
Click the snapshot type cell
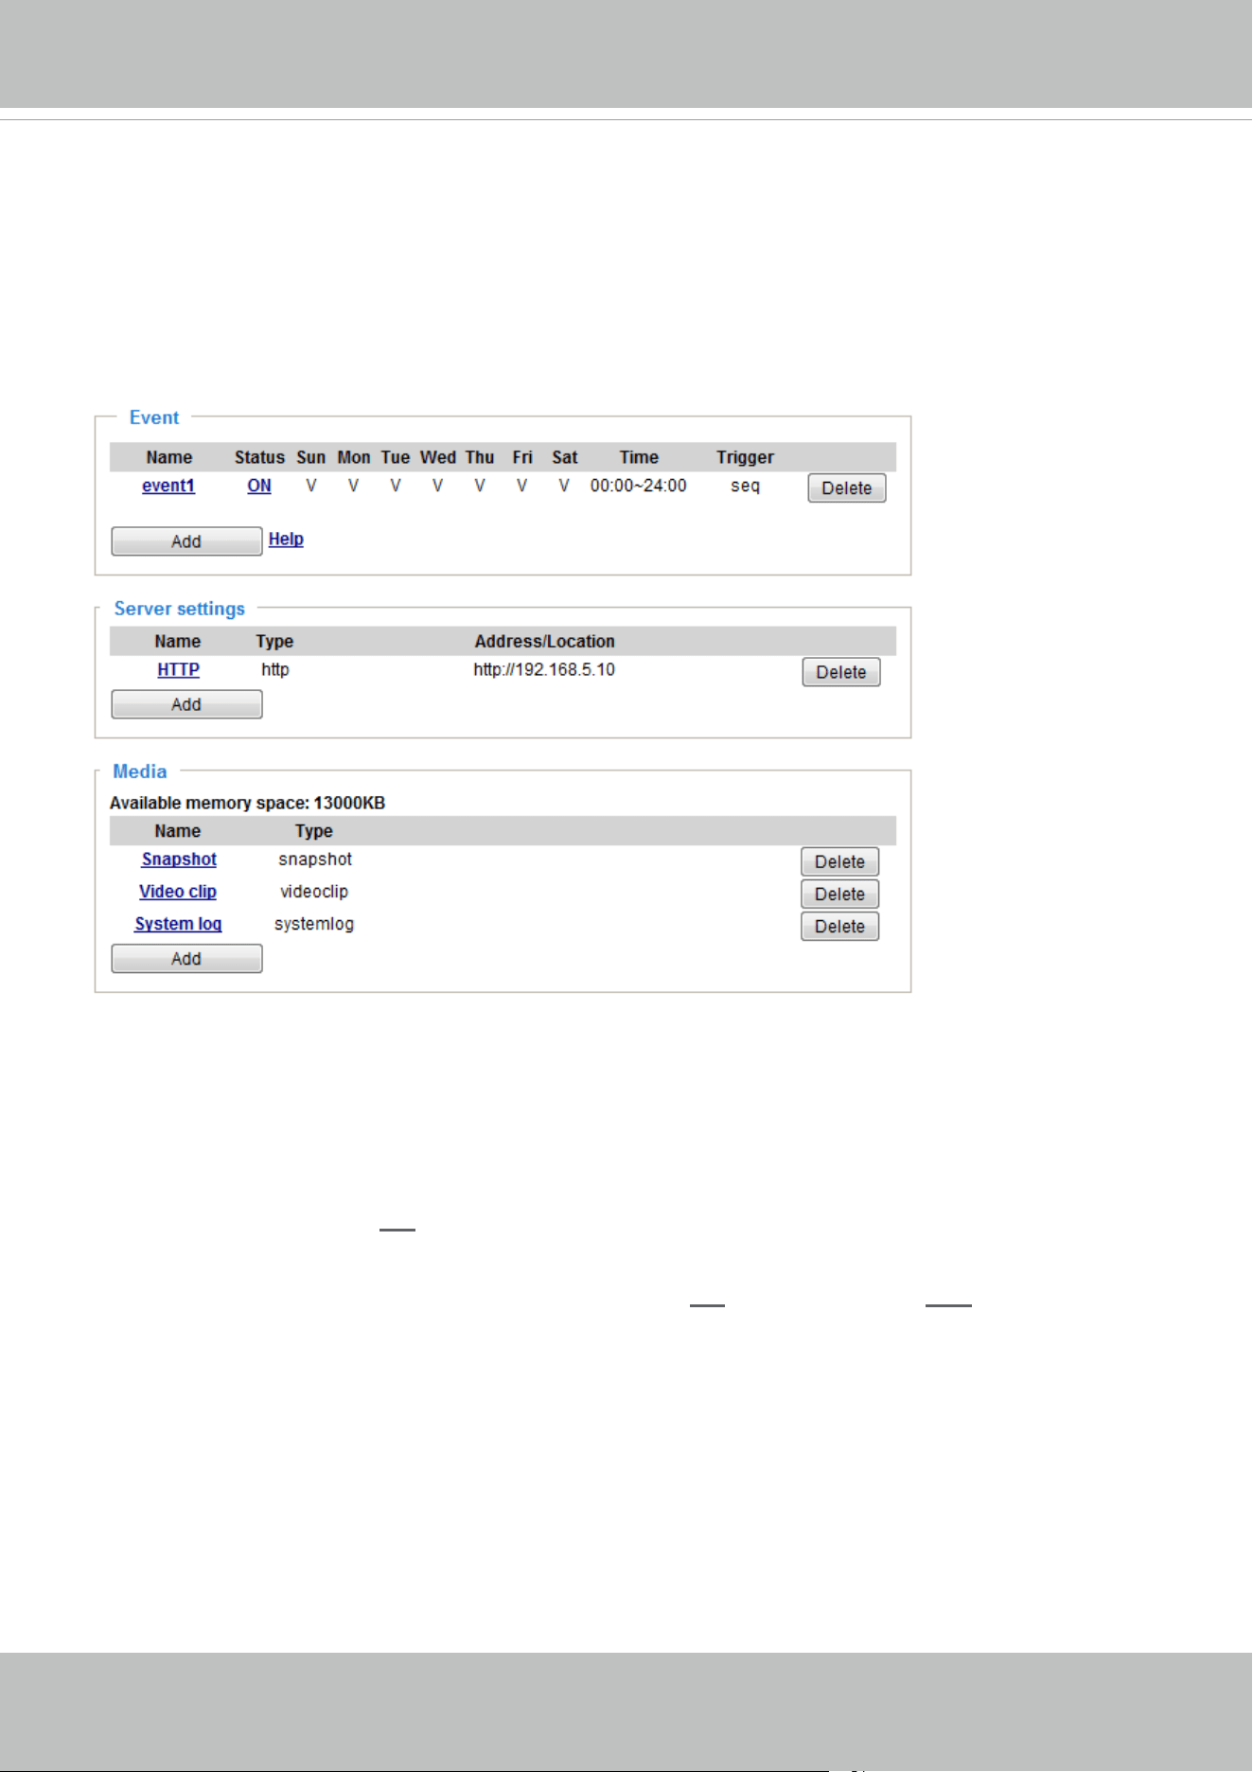pyautogui.click(x=315, y=859)
